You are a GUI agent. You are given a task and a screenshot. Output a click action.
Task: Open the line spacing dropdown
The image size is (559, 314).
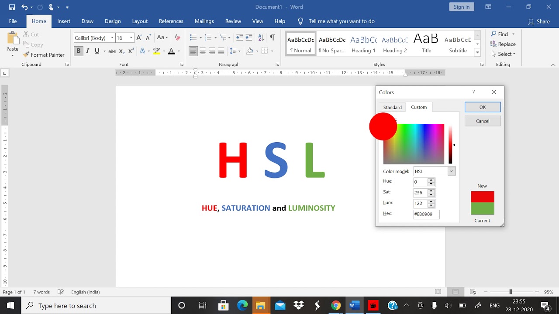(235, 51)
